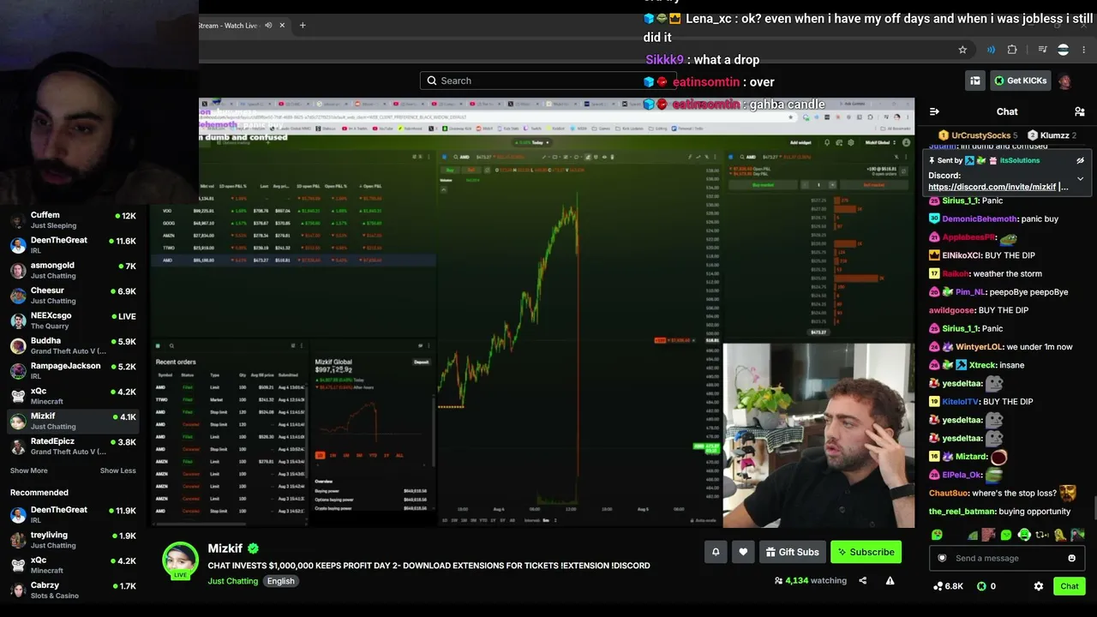
Task: Click the treyliving channel avatar
Action: point(18,540)
